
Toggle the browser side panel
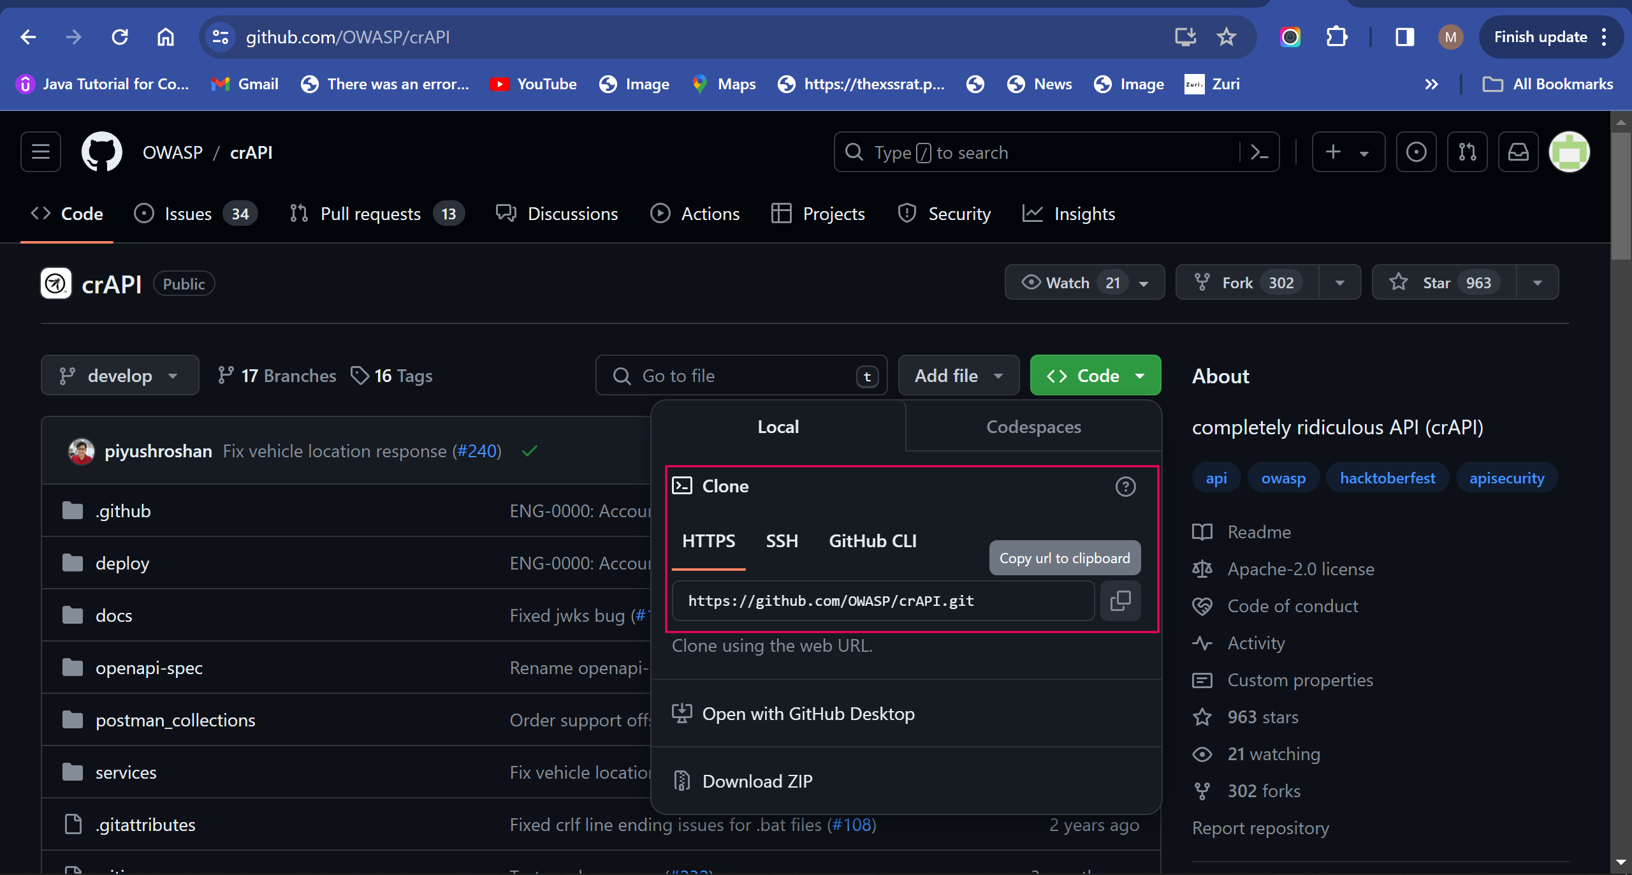coord(1404,37)
